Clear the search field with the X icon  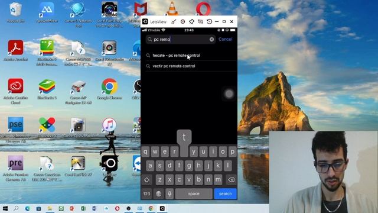pos(211,40)
